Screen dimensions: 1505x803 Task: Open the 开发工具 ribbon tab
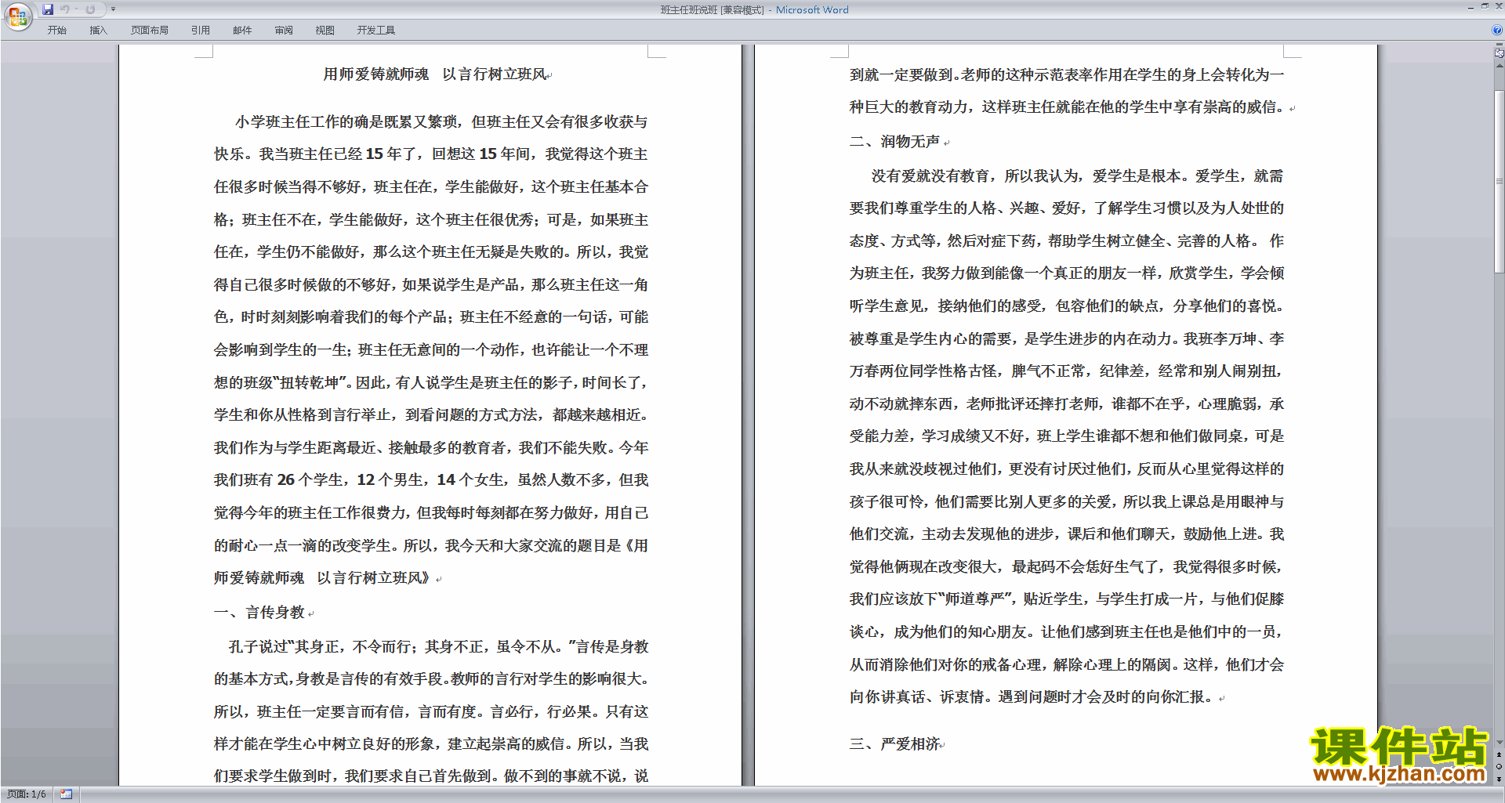pyautogui.click(x=376, y=31)
